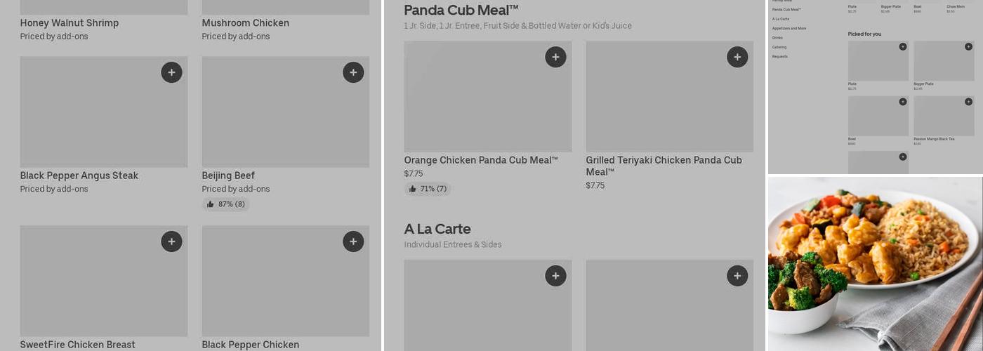
Task: Open Honey Walnut Shrimp item
Action: click(70, 23)
